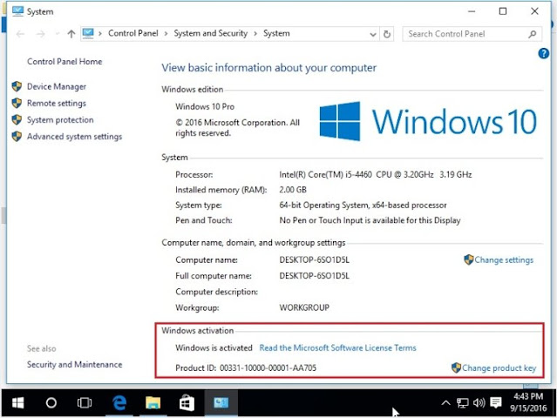Click shield icon beside Advanced system settings
The width and height of the screenshot is (557, 418).
[17, 136]
